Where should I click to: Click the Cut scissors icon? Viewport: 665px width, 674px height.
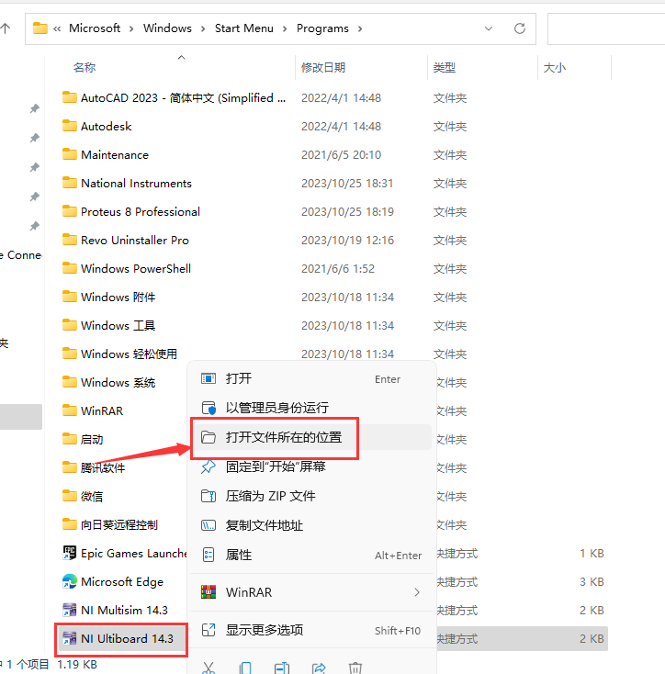209,668
